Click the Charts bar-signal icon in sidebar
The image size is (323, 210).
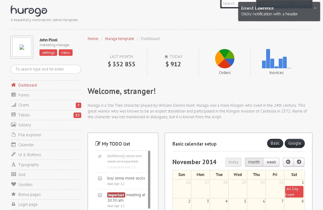pyautogui.click(x=13, y=105)
